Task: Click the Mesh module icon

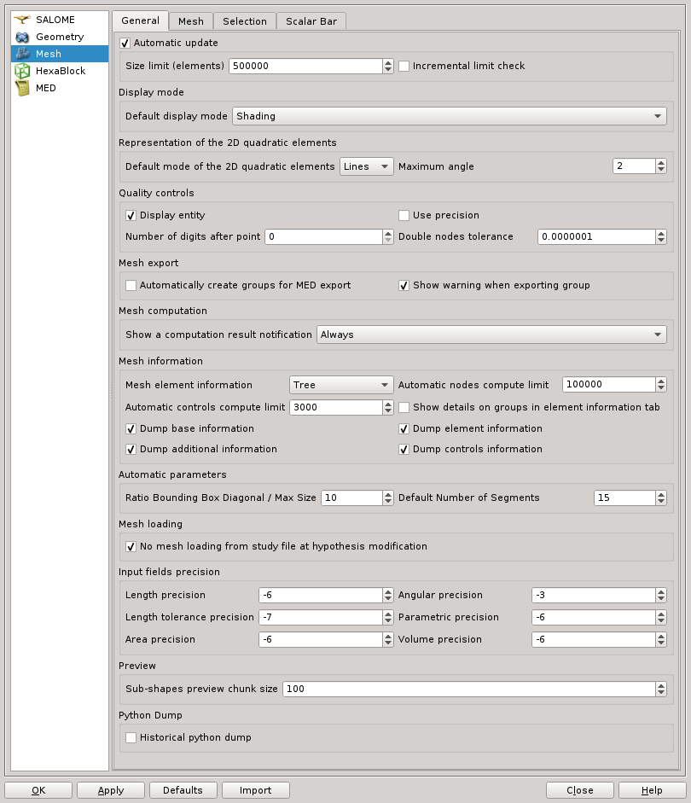Action: (x=22, y=54)
